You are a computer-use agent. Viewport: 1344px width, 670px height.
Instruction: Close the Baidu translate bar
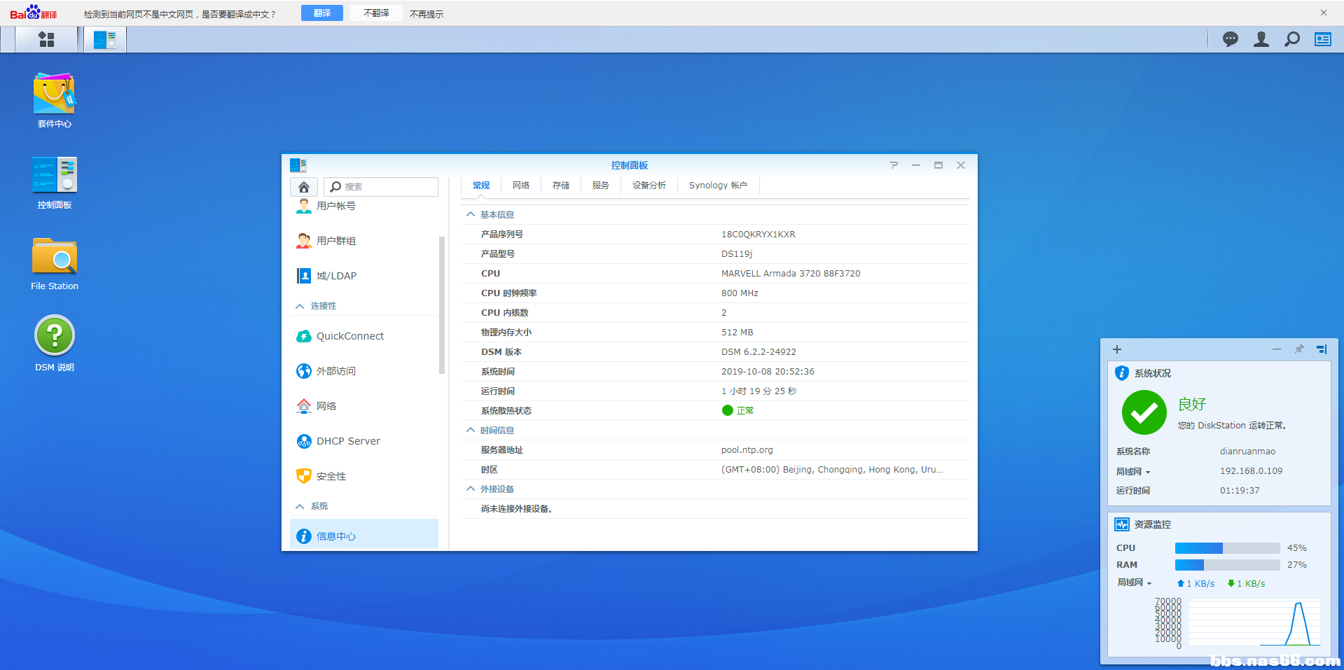(x=1324, y=13)
